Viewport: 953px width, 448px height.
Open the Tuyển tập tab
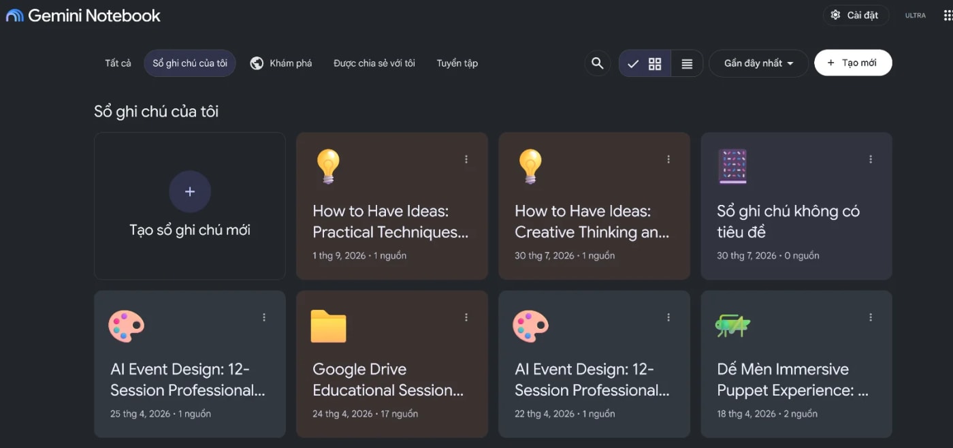[457, 63]
